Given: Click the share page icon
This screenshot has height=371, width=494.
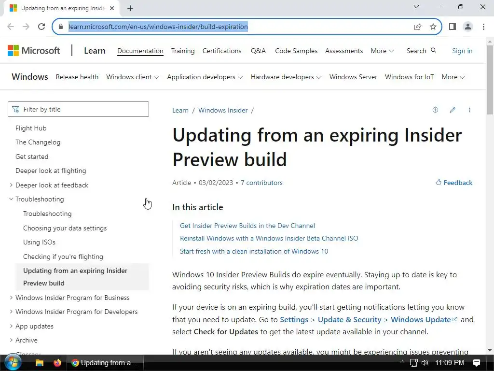Looking at the screenshot, I should tap(418, 27).
